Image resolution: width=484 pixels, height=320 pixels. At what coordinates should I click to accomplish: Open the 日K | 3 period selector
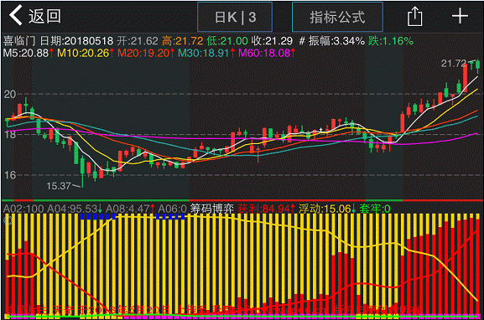[x=235, y=17]
